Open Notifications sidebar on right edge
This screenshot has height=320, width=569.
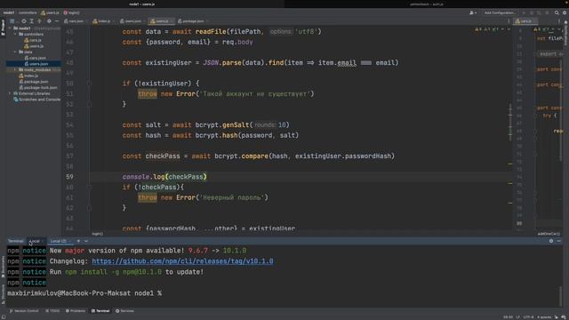coord(565,34)
